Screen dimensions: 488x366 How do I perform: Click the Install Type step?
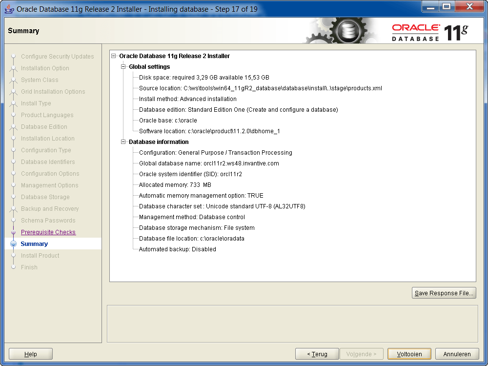coord(36,103)
